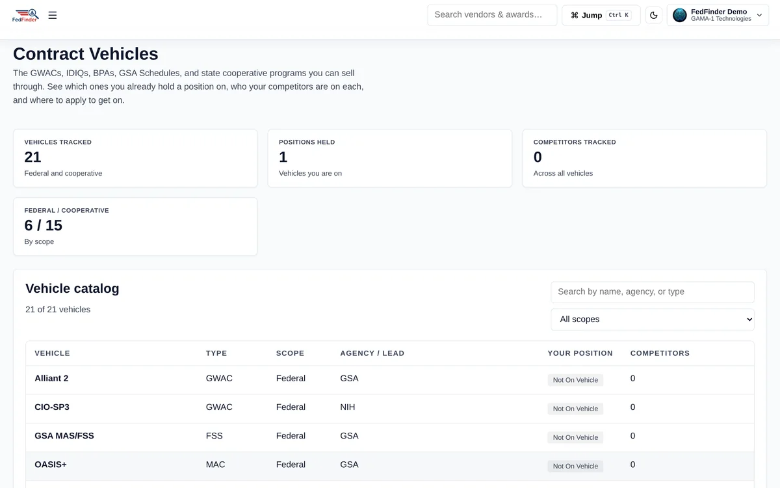Open the CIO-SP3 vehicle row

[x=390, y=409]
